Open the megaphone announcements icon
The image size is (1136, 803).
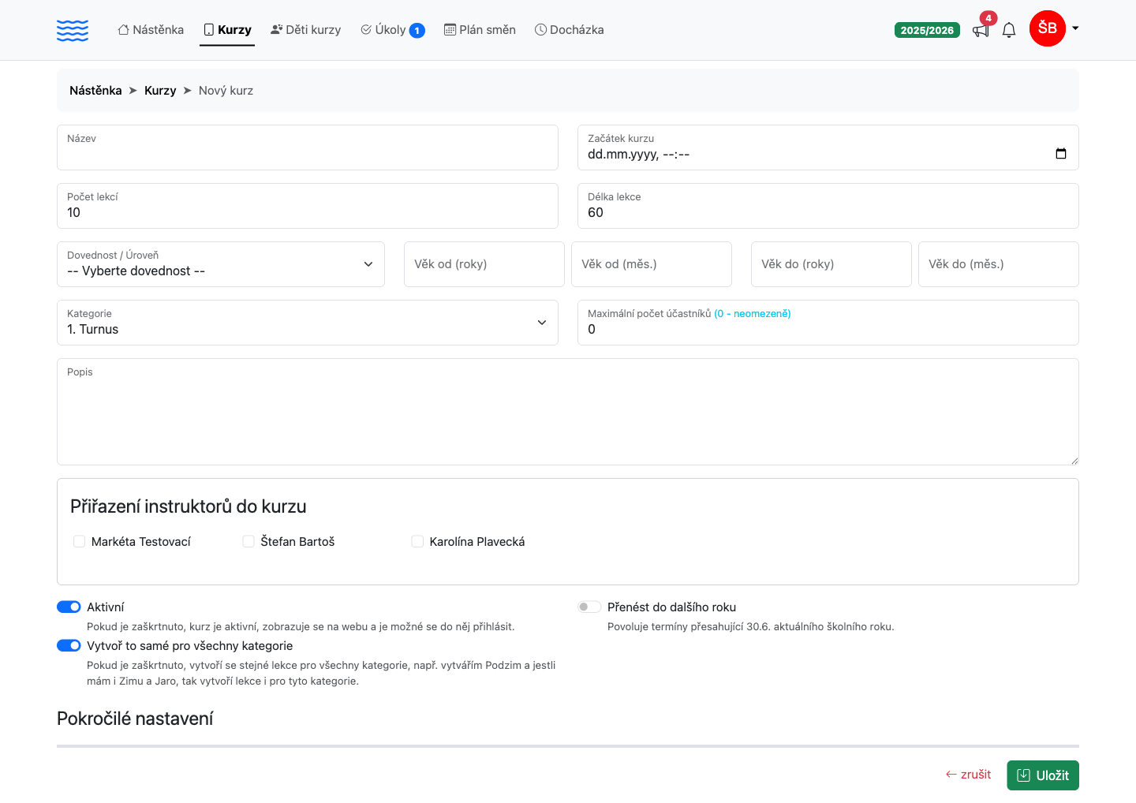pos(981,31)
